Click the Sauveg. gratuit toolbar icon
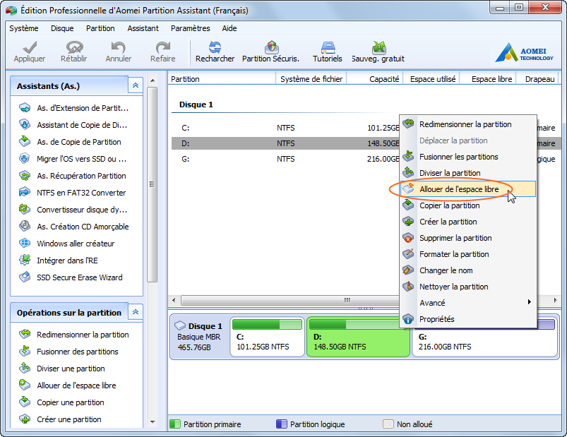Screen dimensions: 567x437 pos(378,47)
